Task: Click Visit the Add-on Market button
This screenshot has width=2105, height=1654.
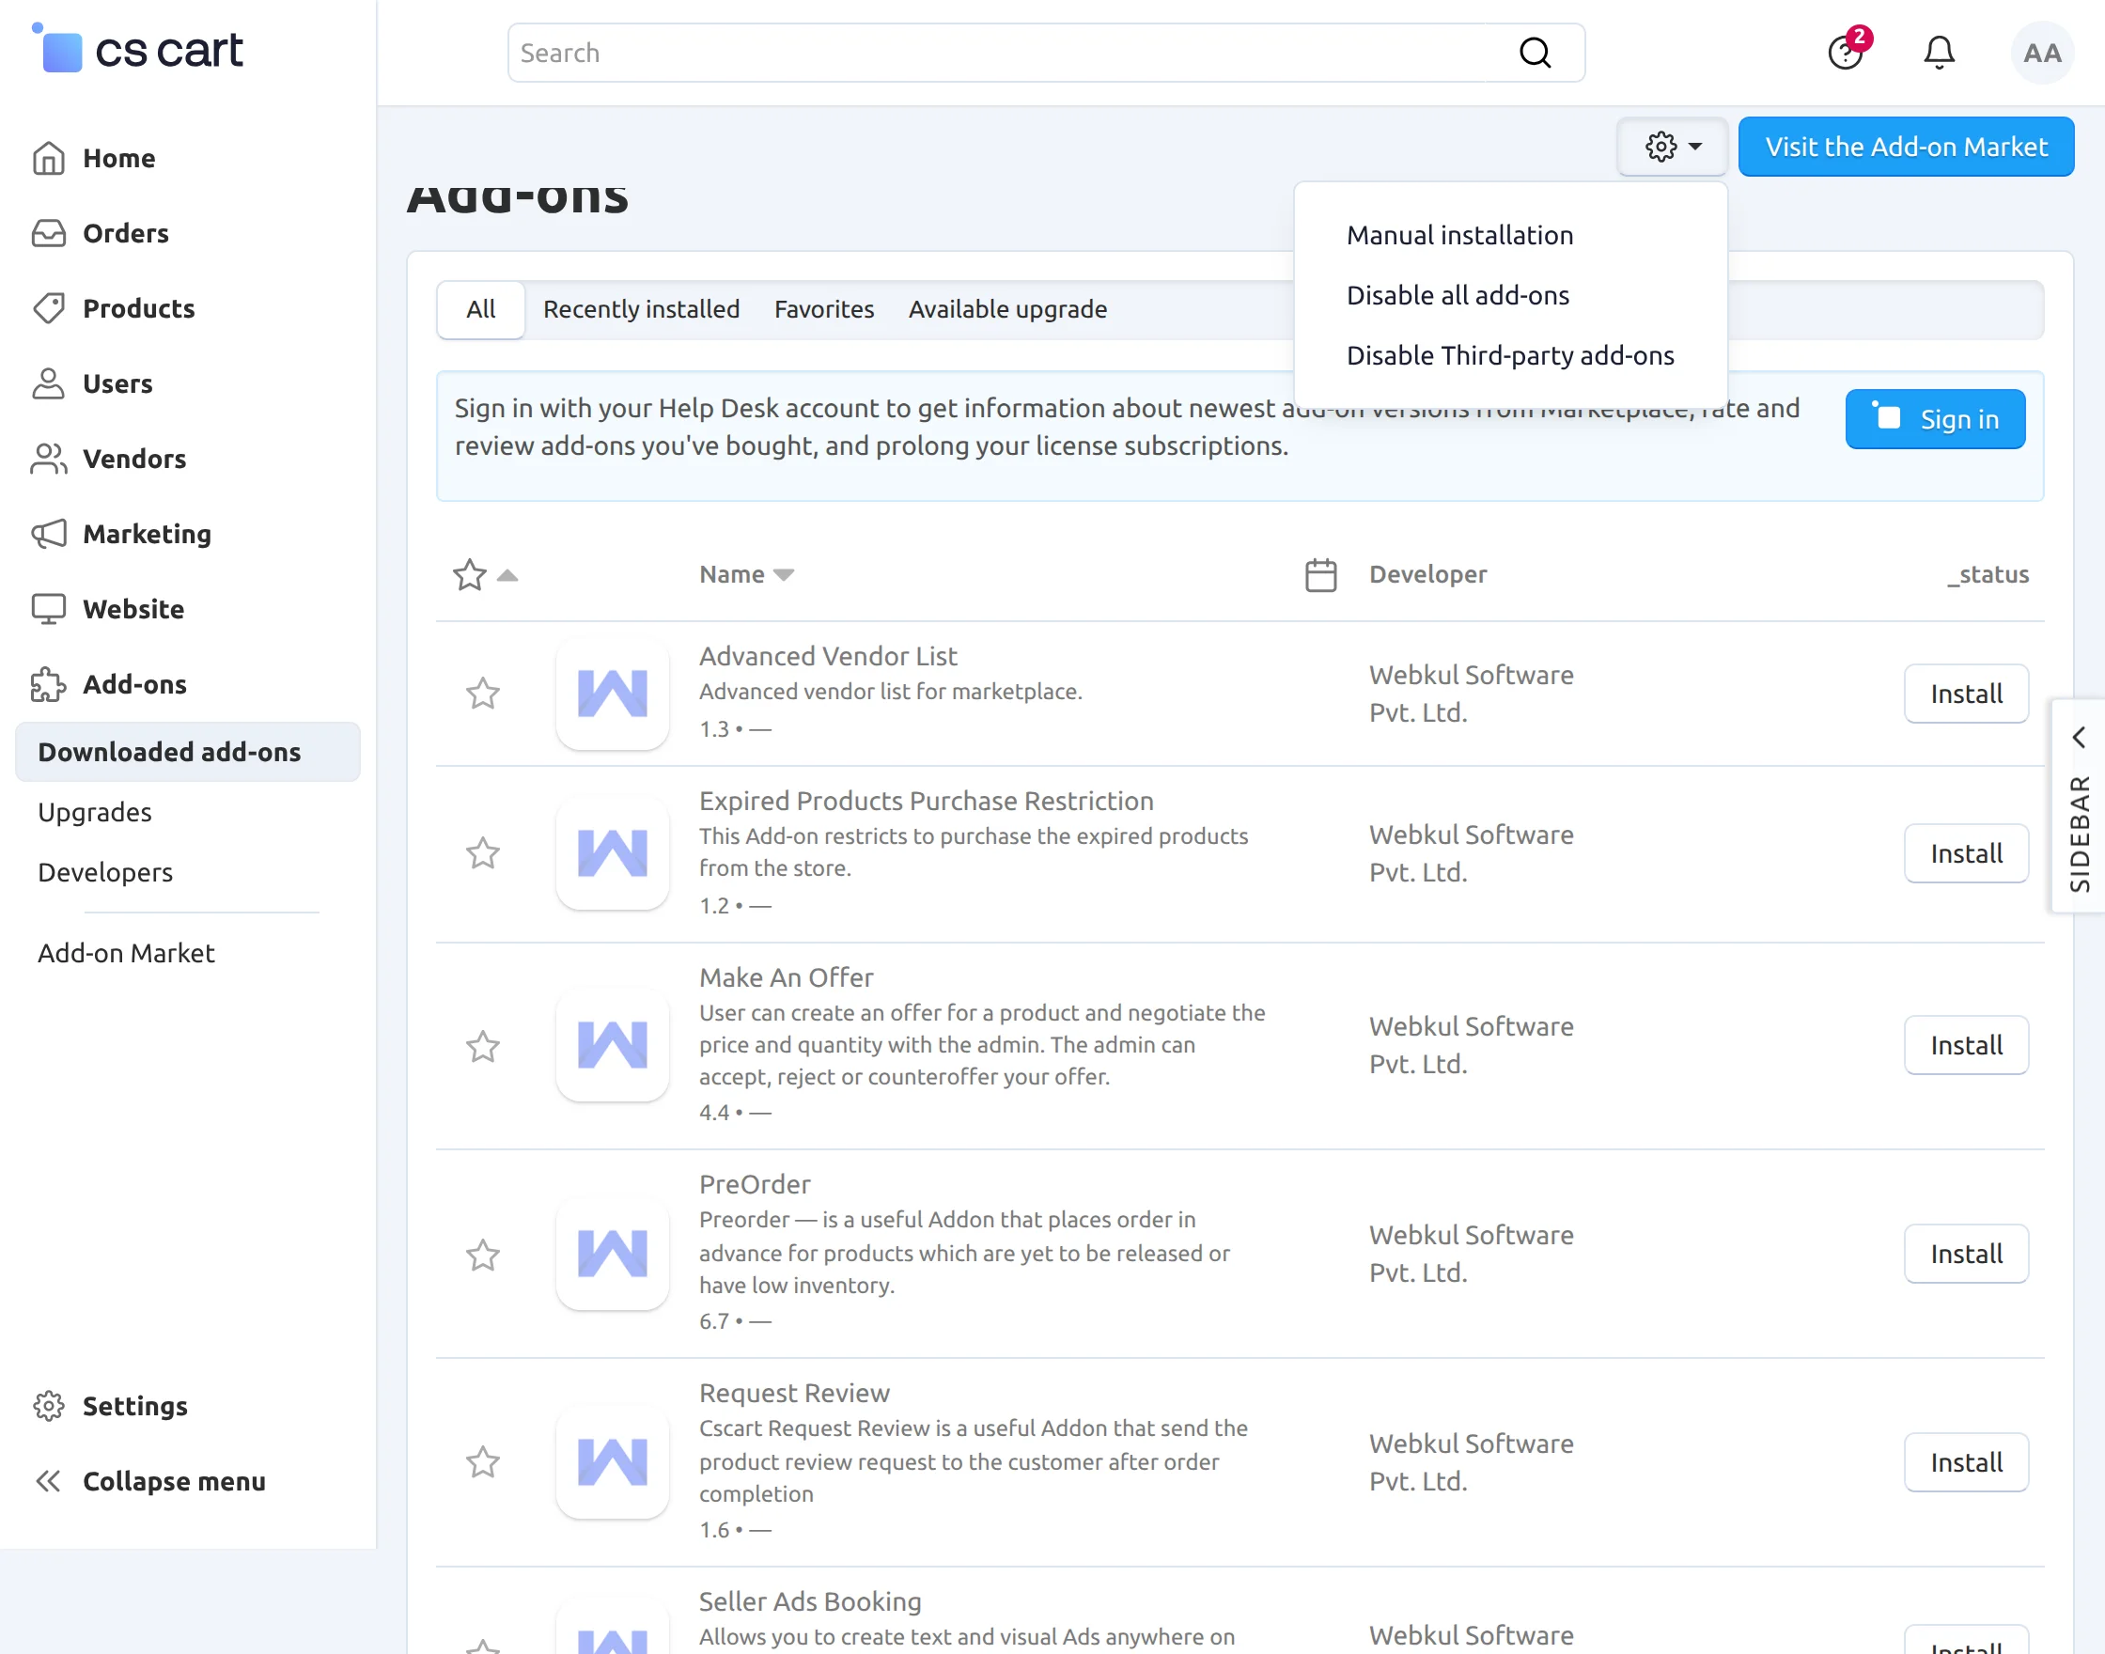Action: pos(1907,147)
